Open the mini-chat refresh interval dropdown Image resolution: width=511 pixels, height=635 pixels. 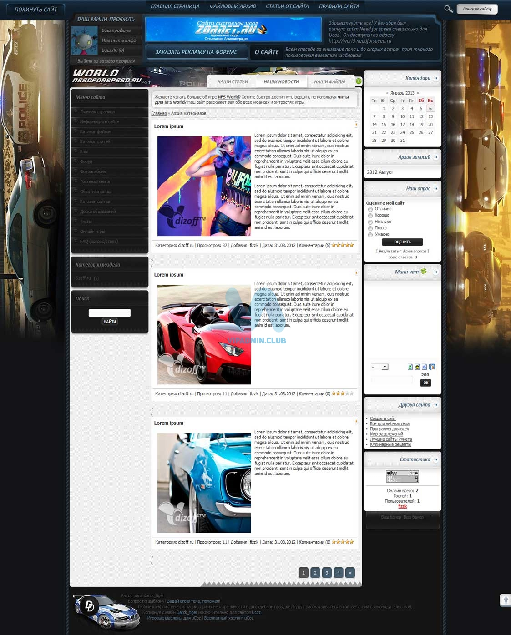click(x=379, y=367)
